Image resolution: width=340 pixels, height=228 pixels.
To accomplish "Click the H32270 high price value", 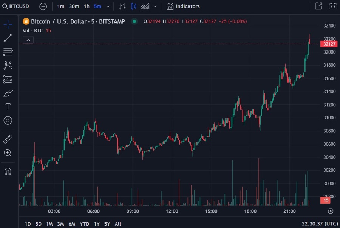I will click(x=171, y=21).
